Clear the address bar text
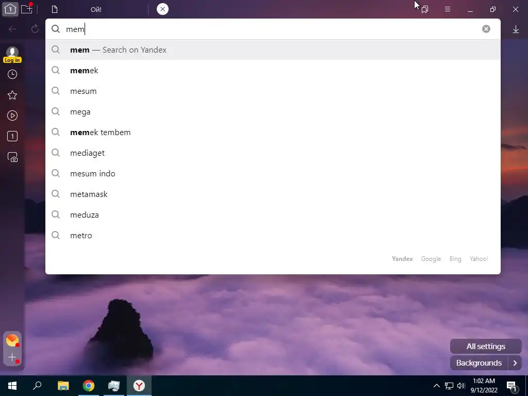 click(486, 29)
